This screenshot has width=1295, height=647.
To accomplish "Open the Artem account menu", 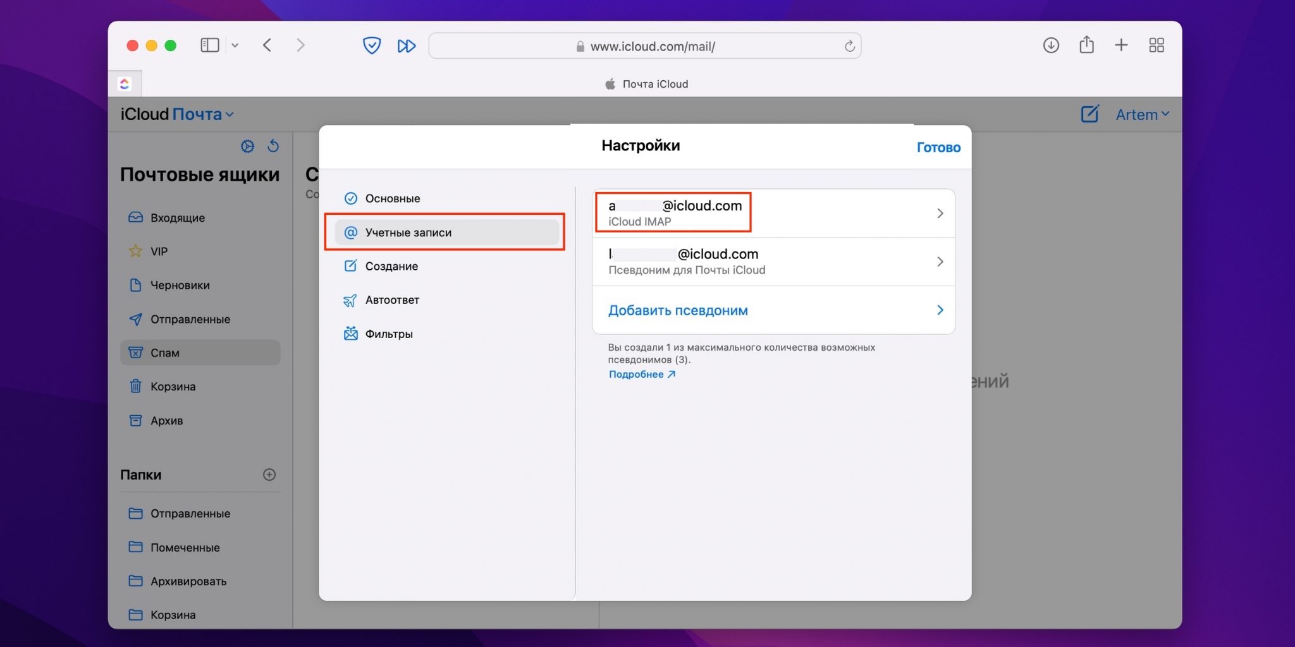I will 1142,114.
